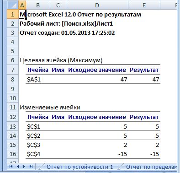Select column D header
This screenshot has width=180, height=173.
point(97,5)
